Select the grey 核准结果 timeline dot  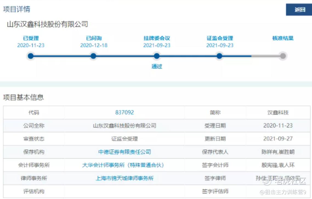283,56
